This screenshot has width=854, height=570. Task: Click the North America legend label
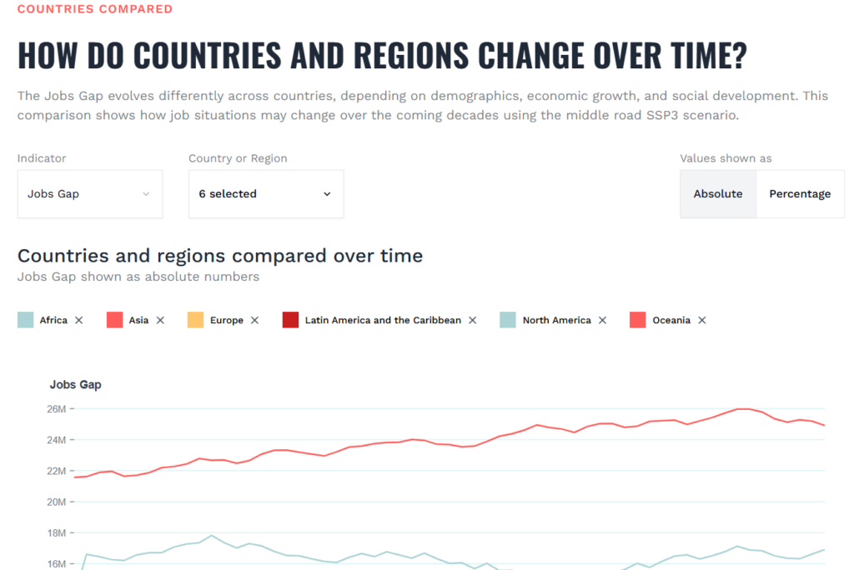556,320
